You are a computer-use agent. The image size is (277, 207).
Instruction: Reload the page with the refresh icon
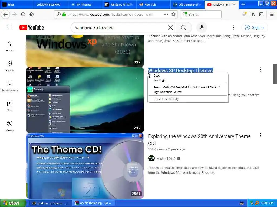(23, 15)
